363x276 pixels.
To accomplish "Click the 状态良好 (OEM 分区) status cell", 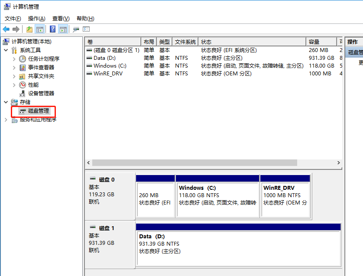I will click(x=226, y=74).
